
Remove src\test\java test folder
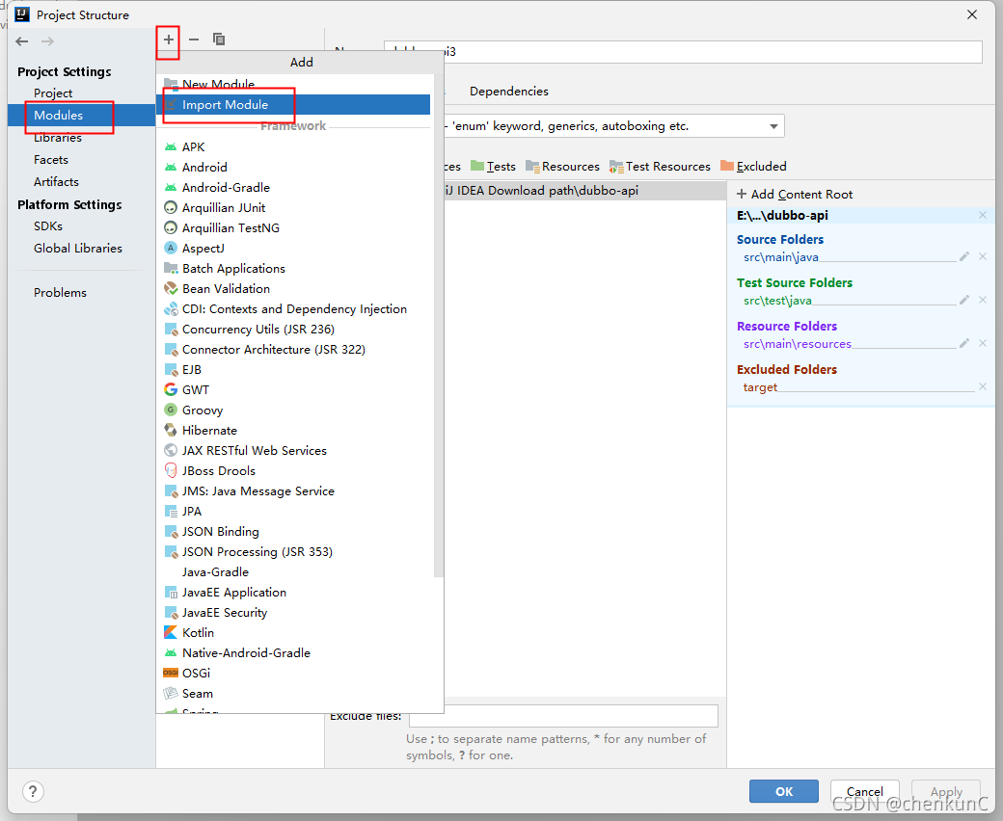coord(983,301)
